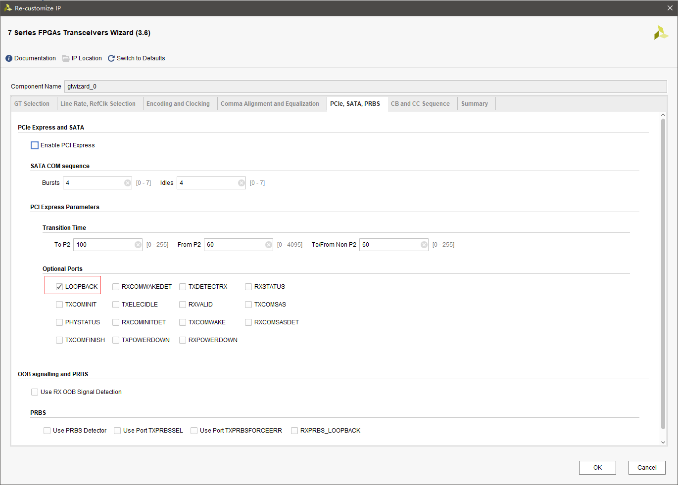This screenshot has height=485, width=678.
Task: Clear the To/From Non P2 field X icon
Action: pos(424,245)
